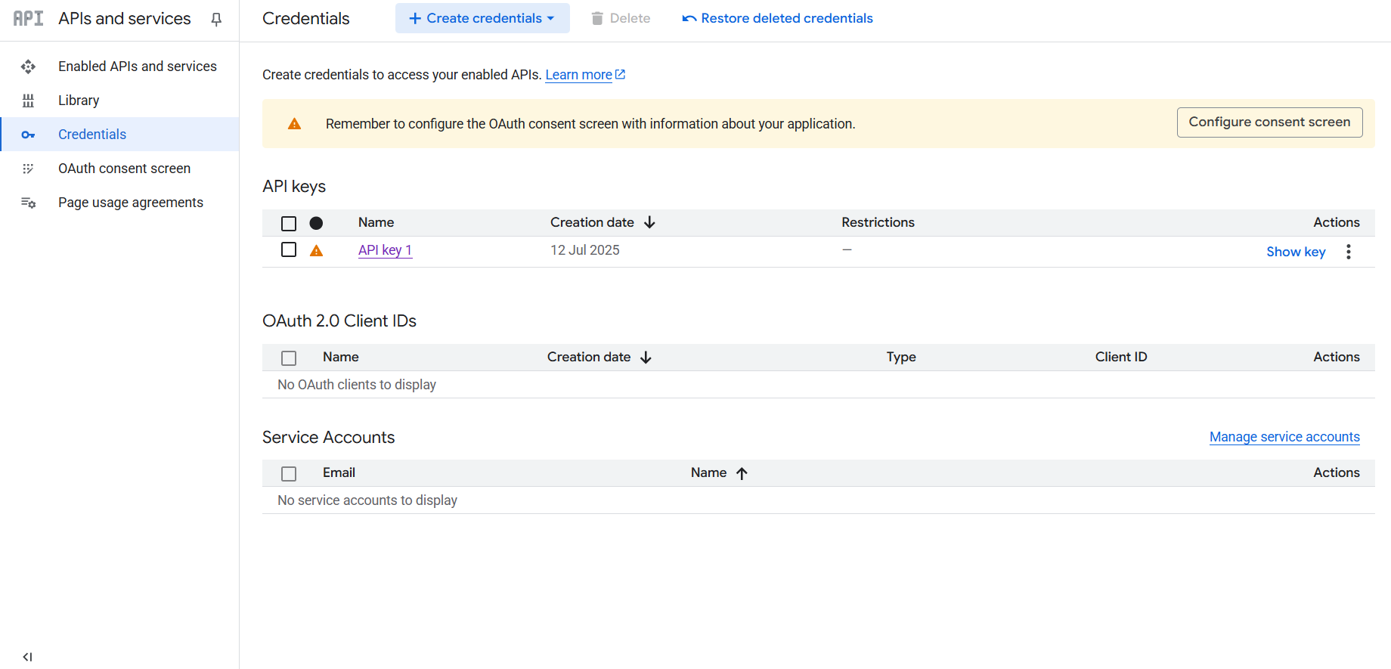Open OAuth consent screen from sidebar

(125, 169)
